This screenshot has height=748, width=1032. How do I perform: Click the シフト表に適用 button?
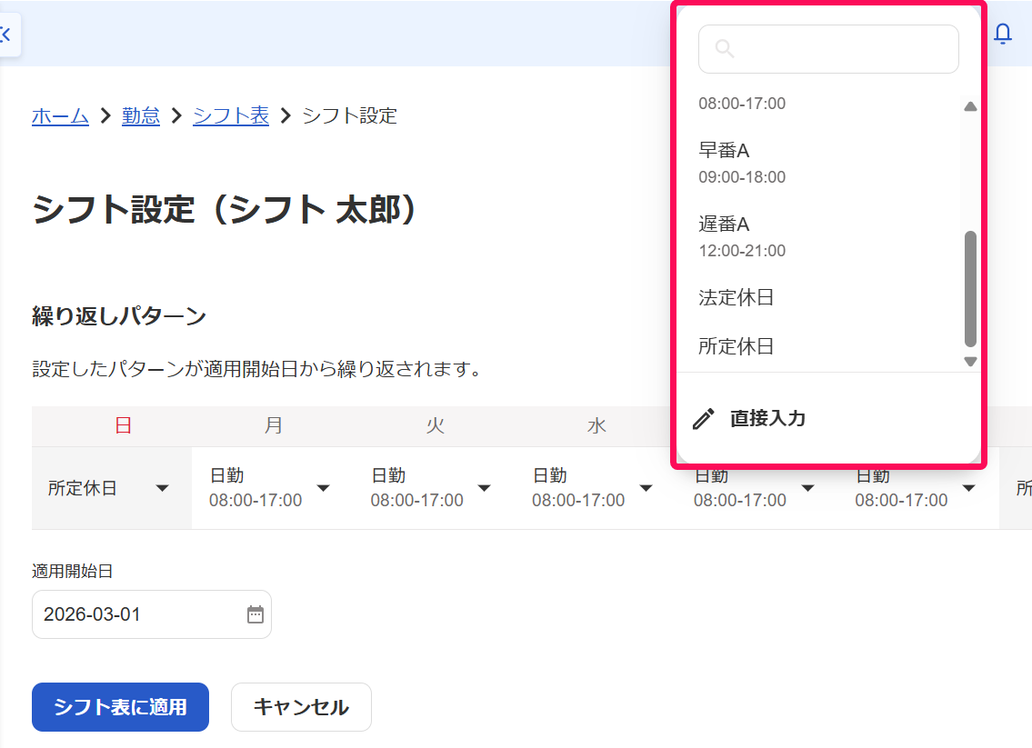tap(120, 707)
